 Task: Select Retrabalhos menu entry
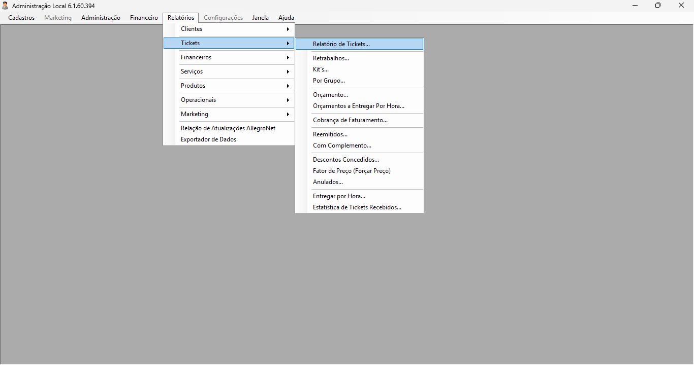[x=359, y=58]
